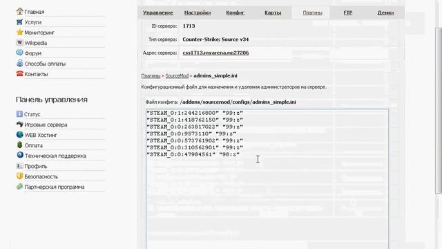
Task: Click the line "STEAM_0:0:263817022" "99:z"
Action: click(x=195, y=127)
